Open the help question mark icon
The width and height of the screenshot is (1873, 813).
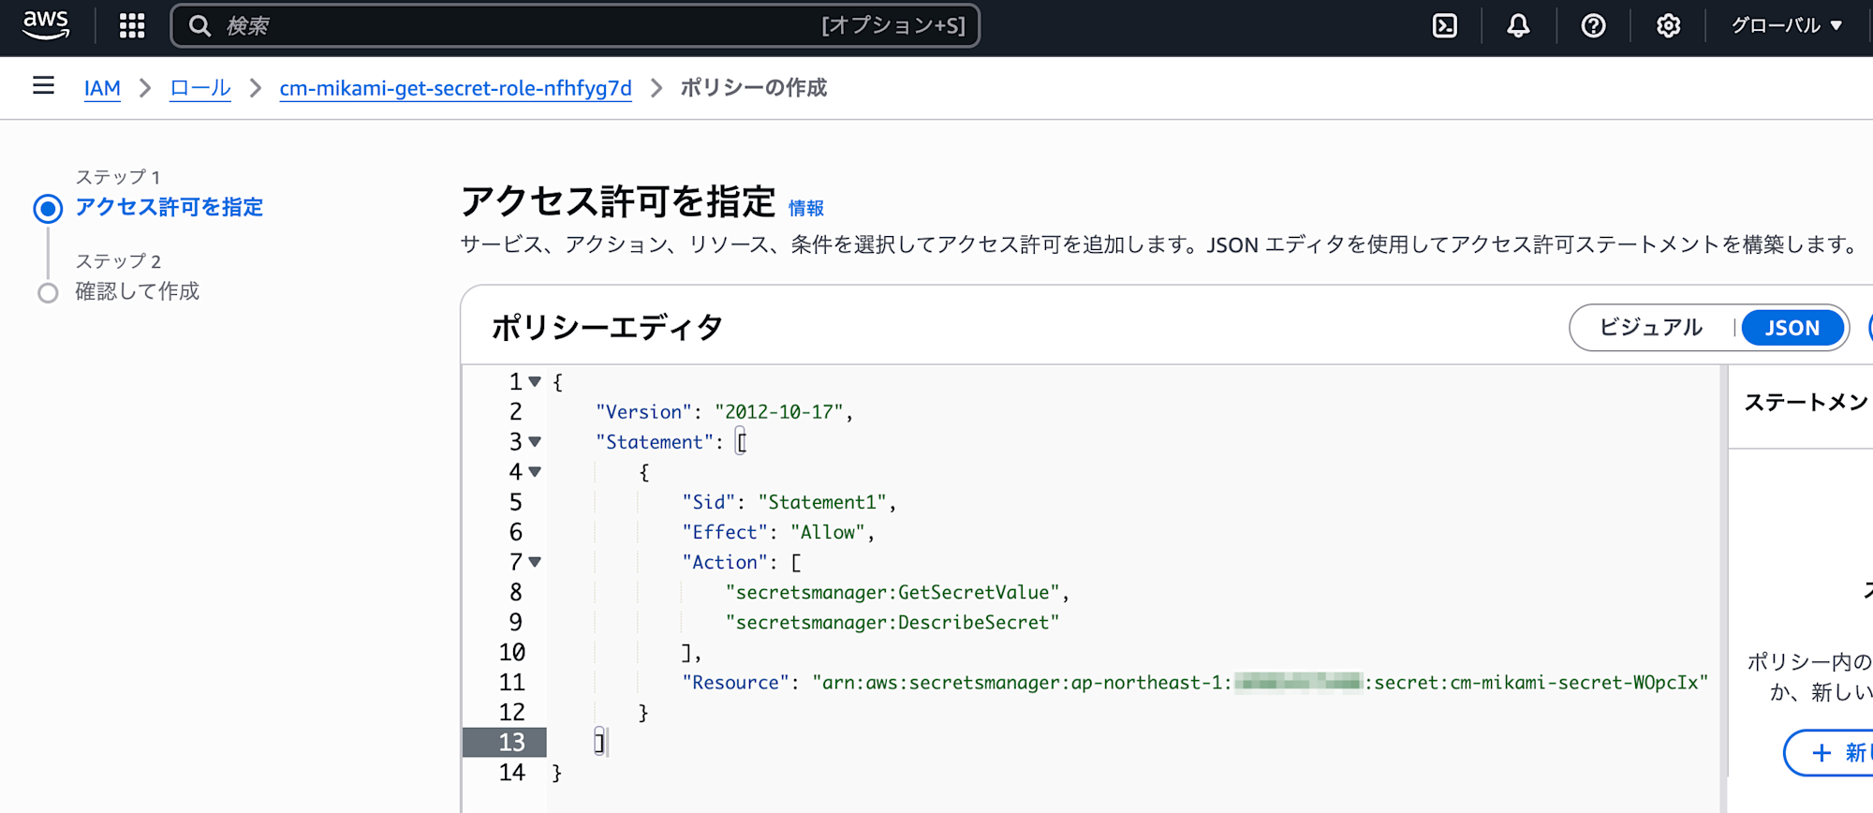tap(1593, 25)
